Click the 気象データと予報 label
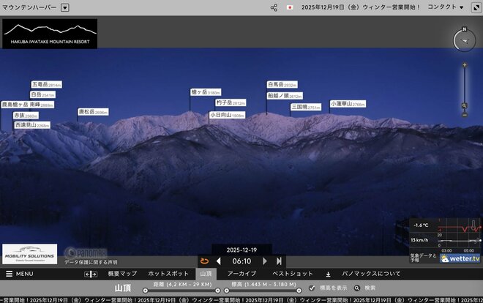483x303 pixels. pyautogui.click(x=423, y=258)
